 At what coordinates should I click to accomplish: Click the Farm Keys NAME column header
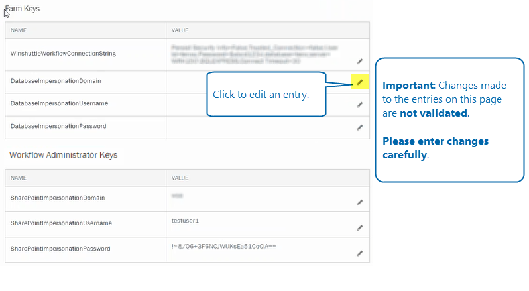18,30
